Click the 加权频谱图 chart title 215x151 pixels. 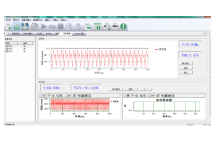pyautogui.click(x=164, y=100)
